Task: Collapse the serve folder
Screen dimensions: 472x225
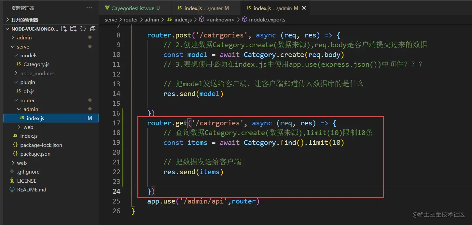Action: tap(23, 47)
